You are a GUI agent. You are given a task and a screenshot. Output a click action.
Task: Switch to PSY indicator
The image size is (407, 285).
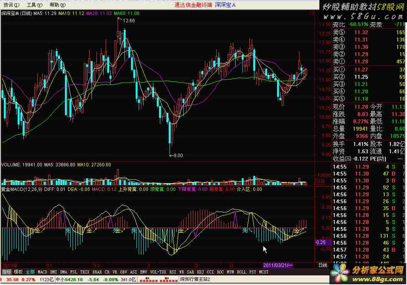coord(253,272)
